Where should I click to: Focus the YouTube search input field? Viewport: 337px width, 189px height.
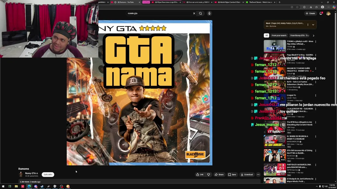159,13
